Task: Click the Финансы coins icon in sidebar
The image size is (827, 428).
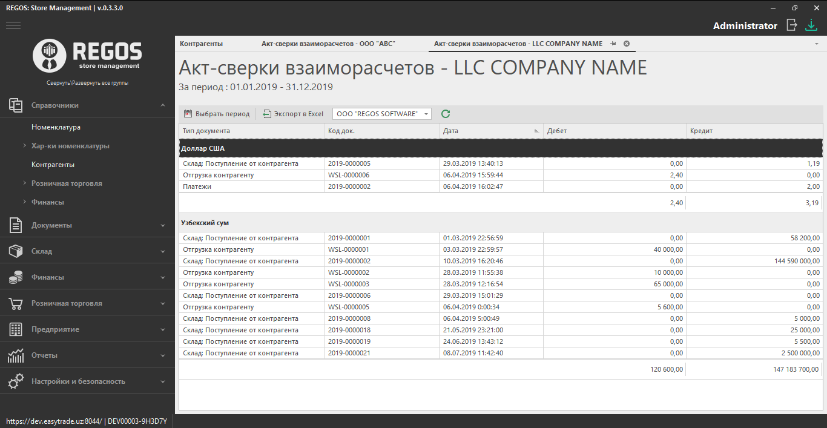Action: [16, 277]
